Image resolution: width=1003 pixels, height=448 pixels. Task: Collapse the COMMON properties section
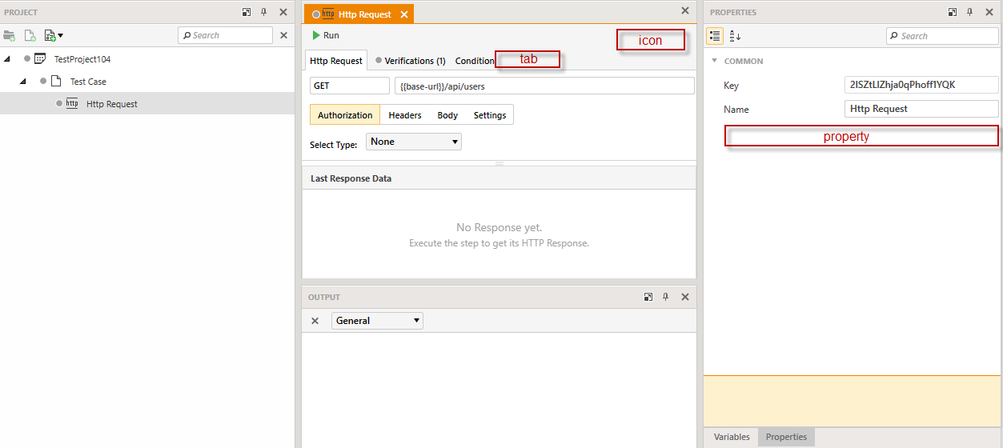click(x=714, y=61)
